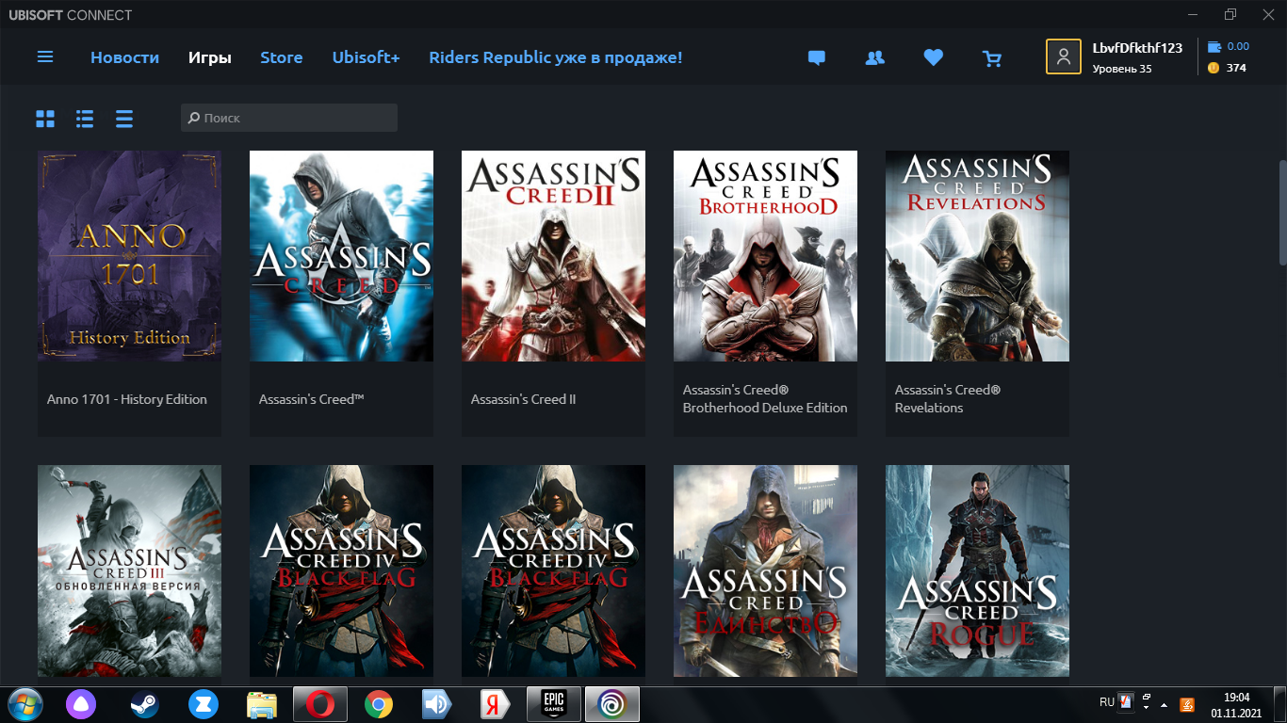Open the Windows Start button

pos(25,704)
